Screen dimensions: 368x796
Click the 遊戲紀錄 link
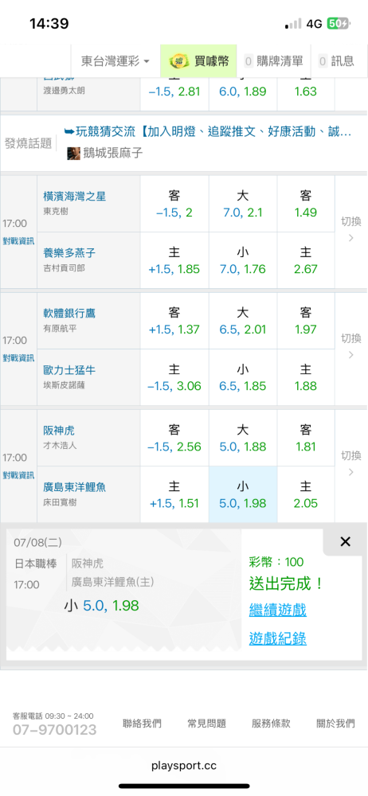pyautogui.click(x=277, y=638)
